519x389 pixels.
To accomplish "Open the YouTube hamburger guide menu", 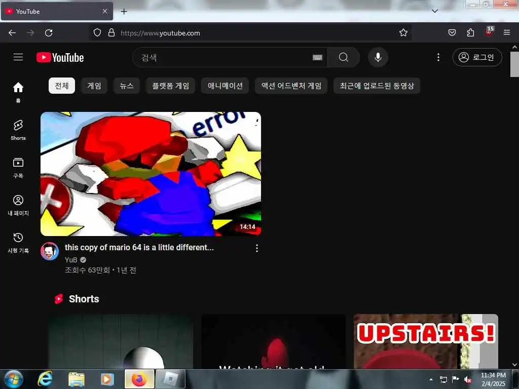I will 18,57.
